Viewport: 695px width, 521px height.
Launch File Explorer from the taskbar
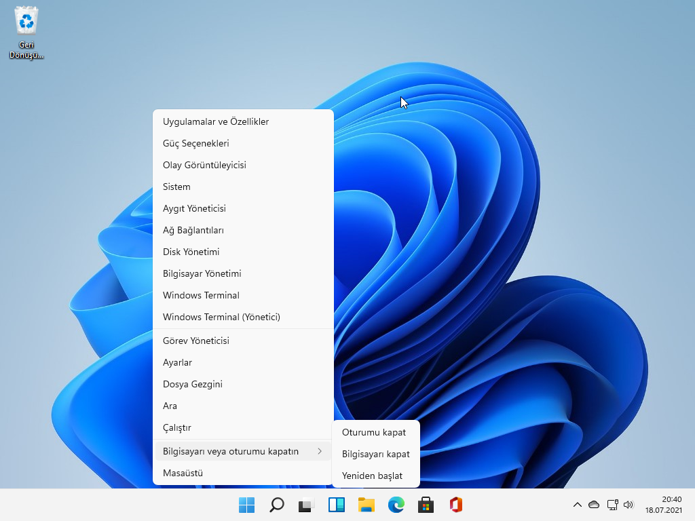coord(366,505)
